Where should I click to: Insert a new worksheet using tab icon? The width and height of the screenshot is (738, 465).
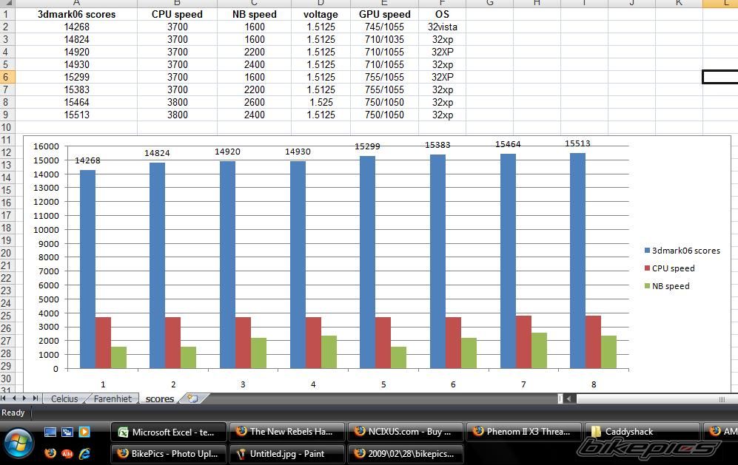[192, 398]
